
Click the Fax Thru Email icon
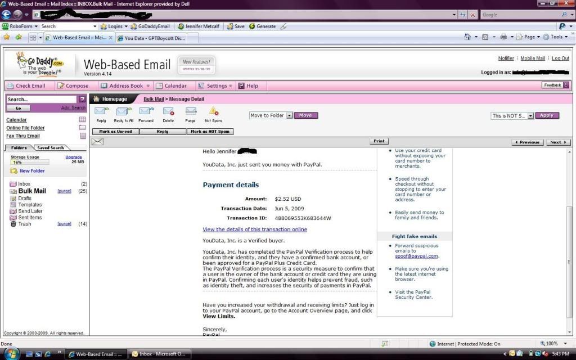pyautogui.click(x=83, y=136)
